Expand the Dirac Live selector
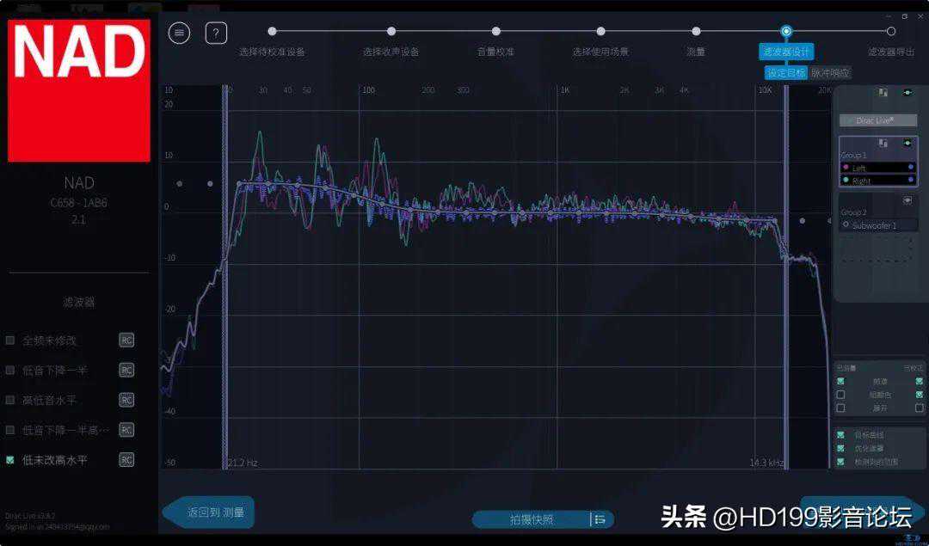 (x=877, y=120)
